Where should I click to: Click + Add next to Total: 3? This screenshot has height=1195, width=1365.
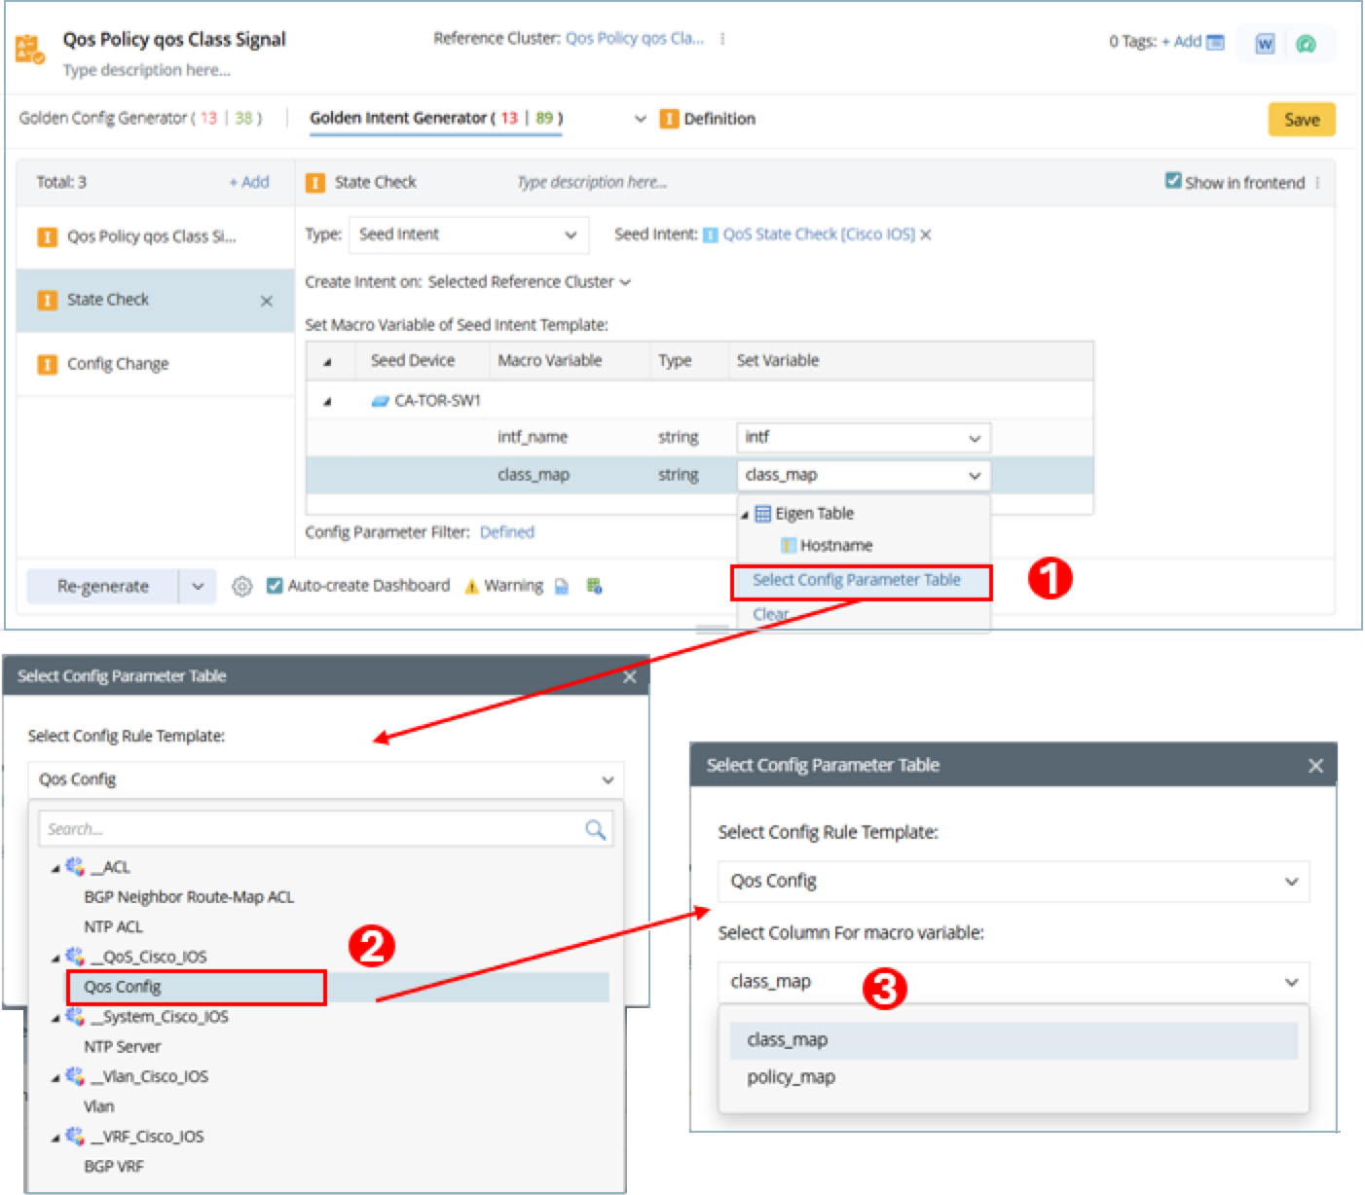pyautogui.click(x=249, y=182)
